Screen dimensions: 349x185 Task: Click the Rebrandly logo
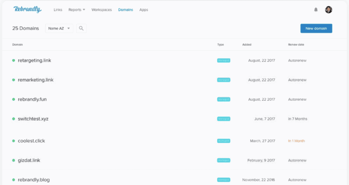[27, 10]
